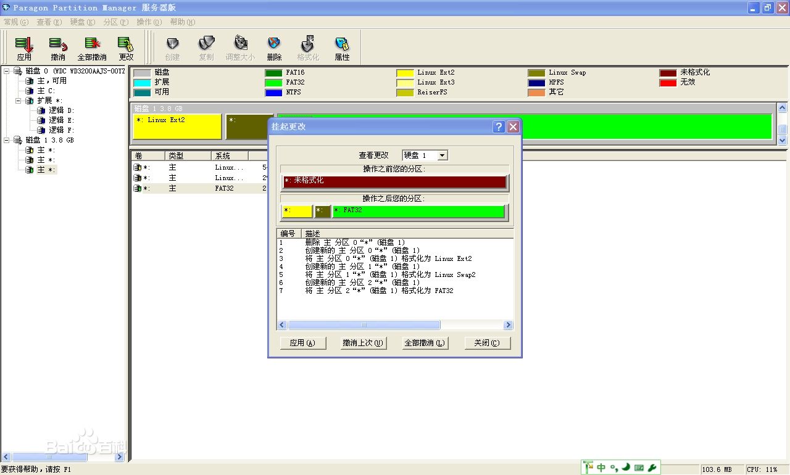
Task: Open the 帮助 menu
Action: click(182, 22)
